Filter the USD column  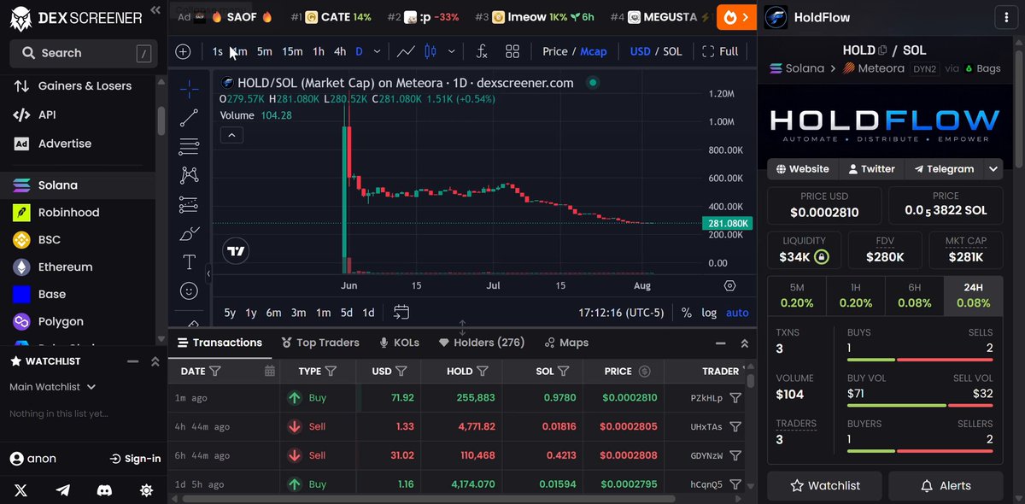tap(401, 371)
